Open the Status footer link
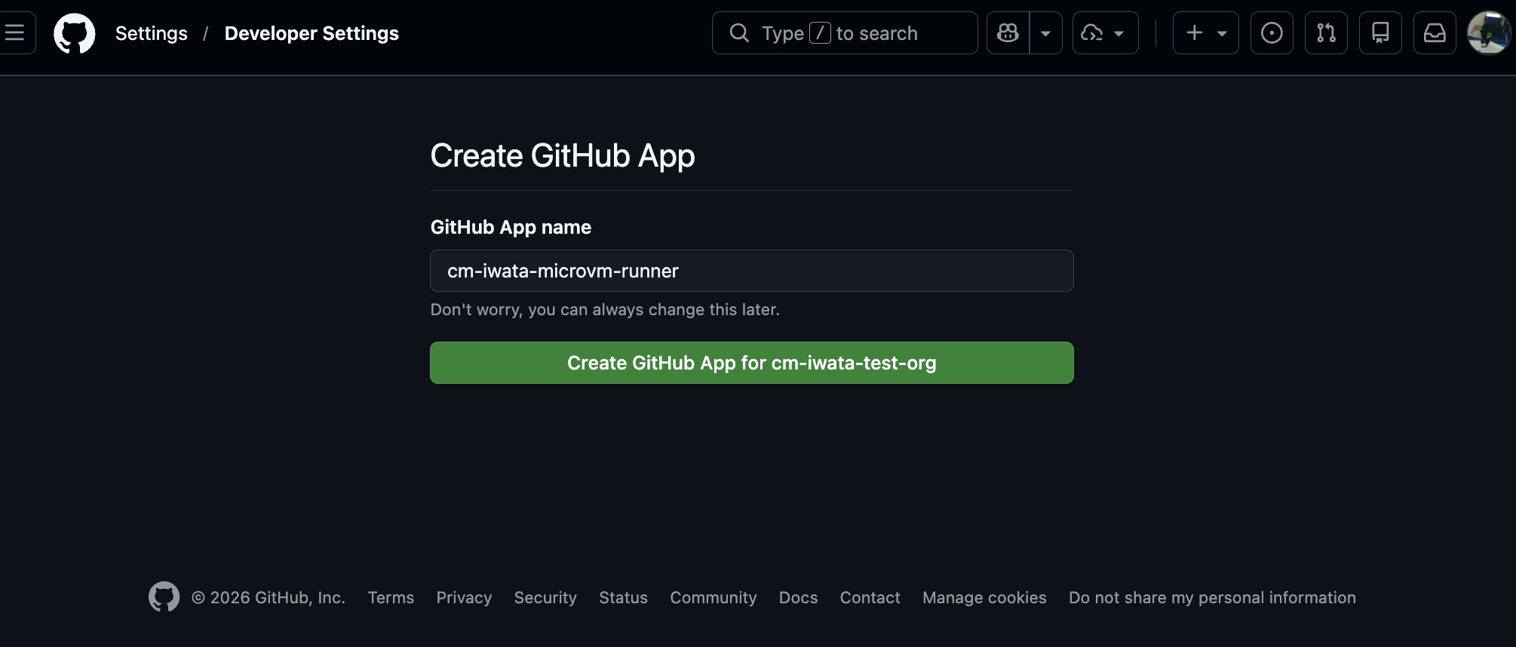The image size is (1516, 647). pos(623,597)
